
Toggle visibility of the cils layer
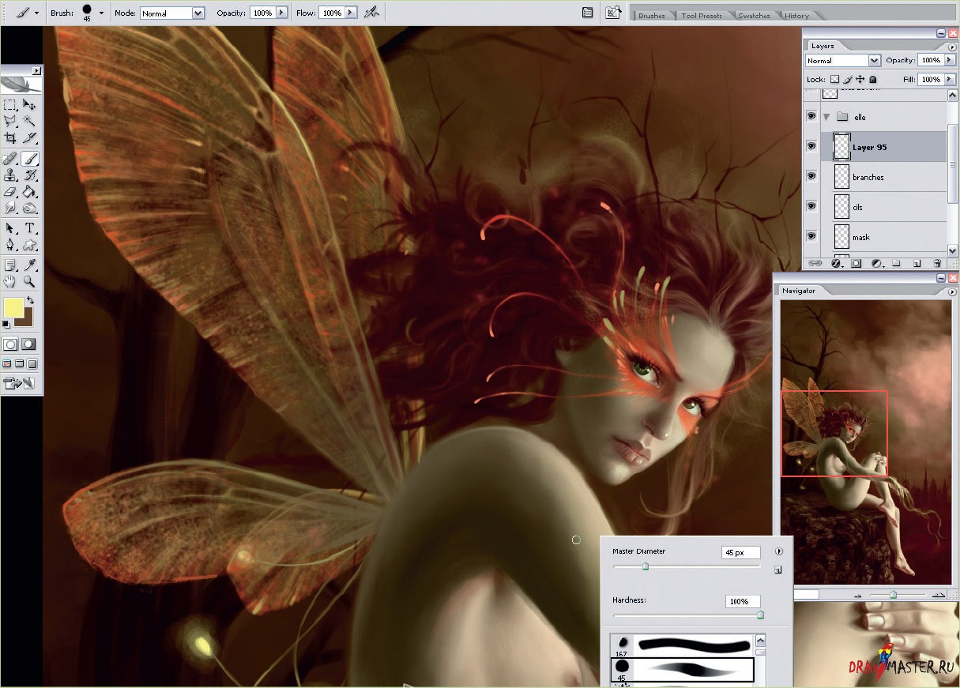tap(811, 206)
